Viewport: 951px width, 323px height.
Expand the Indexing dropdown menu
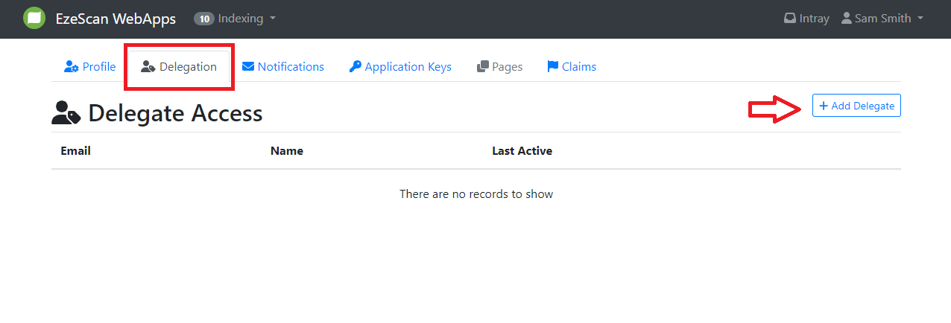pos(273,19)
